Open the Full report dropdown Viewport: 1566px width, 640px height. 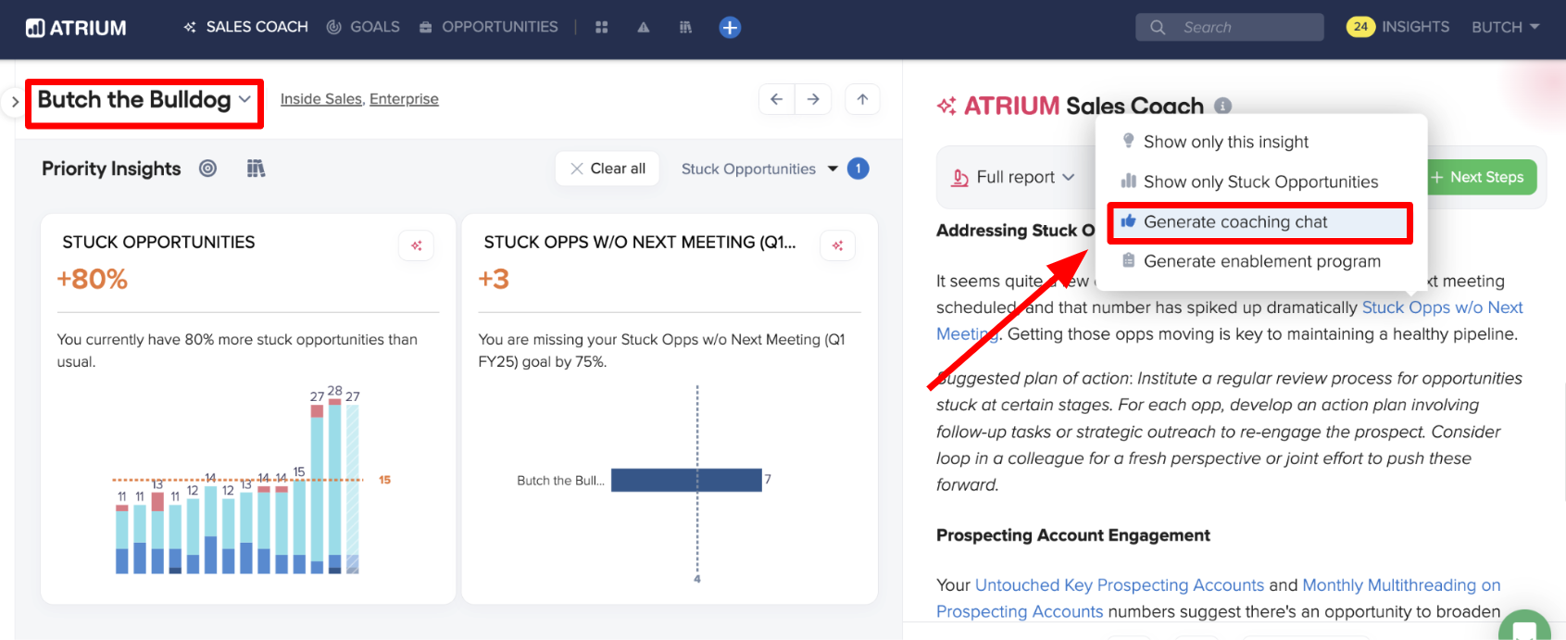click(x=1014, y=177)
